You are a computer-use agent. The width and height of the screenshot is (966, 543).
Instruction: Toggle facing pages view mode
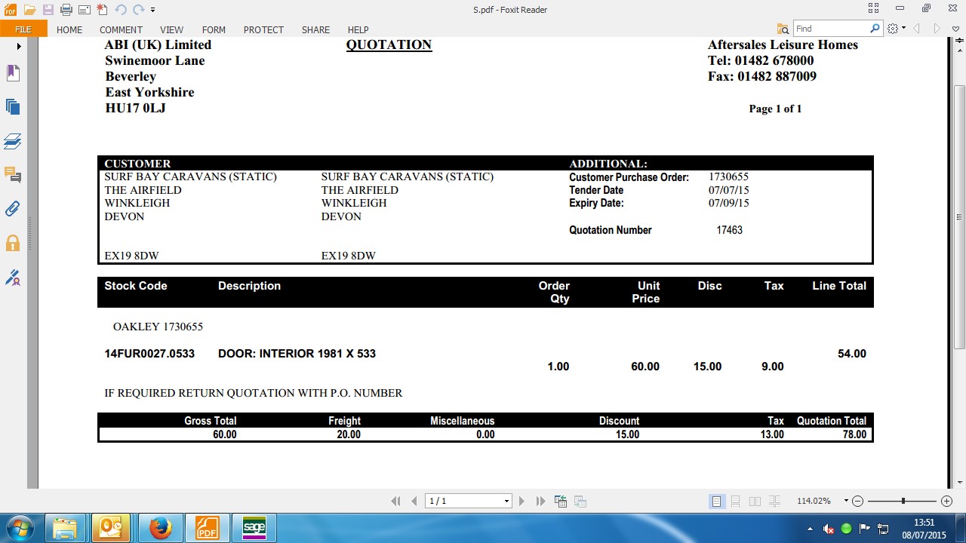755,502
